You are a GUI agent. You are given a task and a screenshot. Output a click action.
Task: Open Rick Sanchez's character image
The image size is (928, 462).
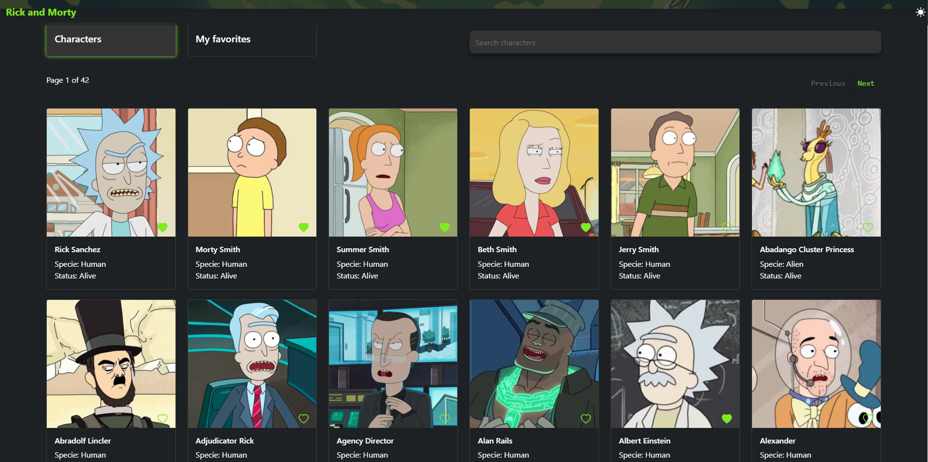click(x=111, y=172)
